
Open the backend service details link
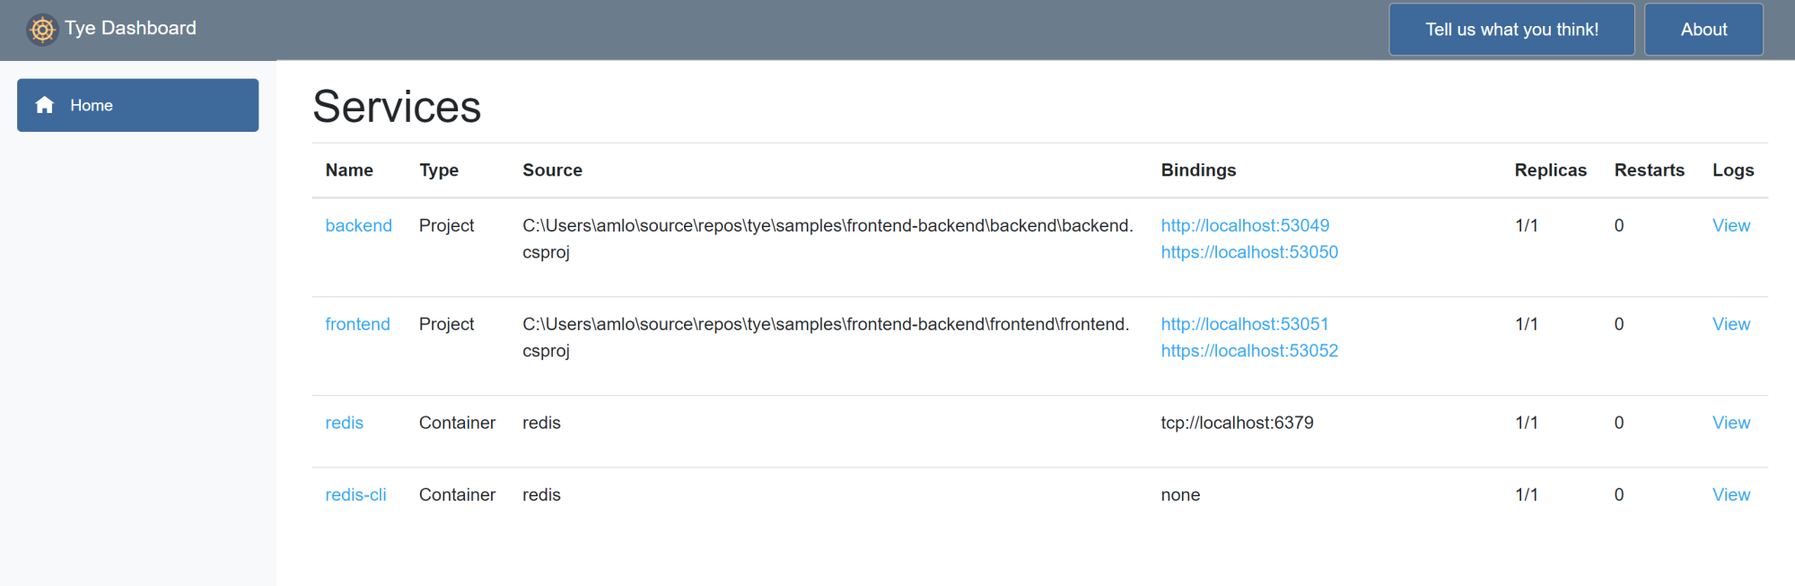[x=358, y=225]
